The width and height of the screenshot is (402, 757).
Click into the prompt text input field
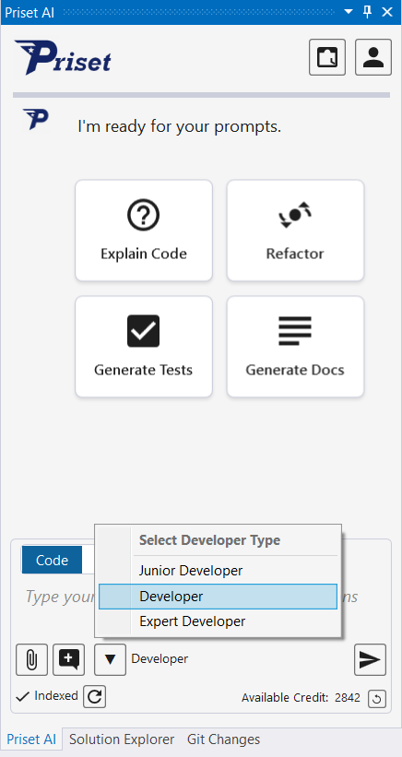201,597
